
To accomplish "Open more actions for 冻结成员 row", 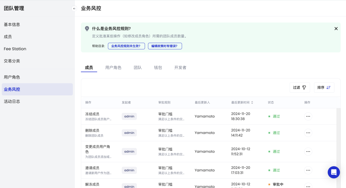I will pos(308,116).
